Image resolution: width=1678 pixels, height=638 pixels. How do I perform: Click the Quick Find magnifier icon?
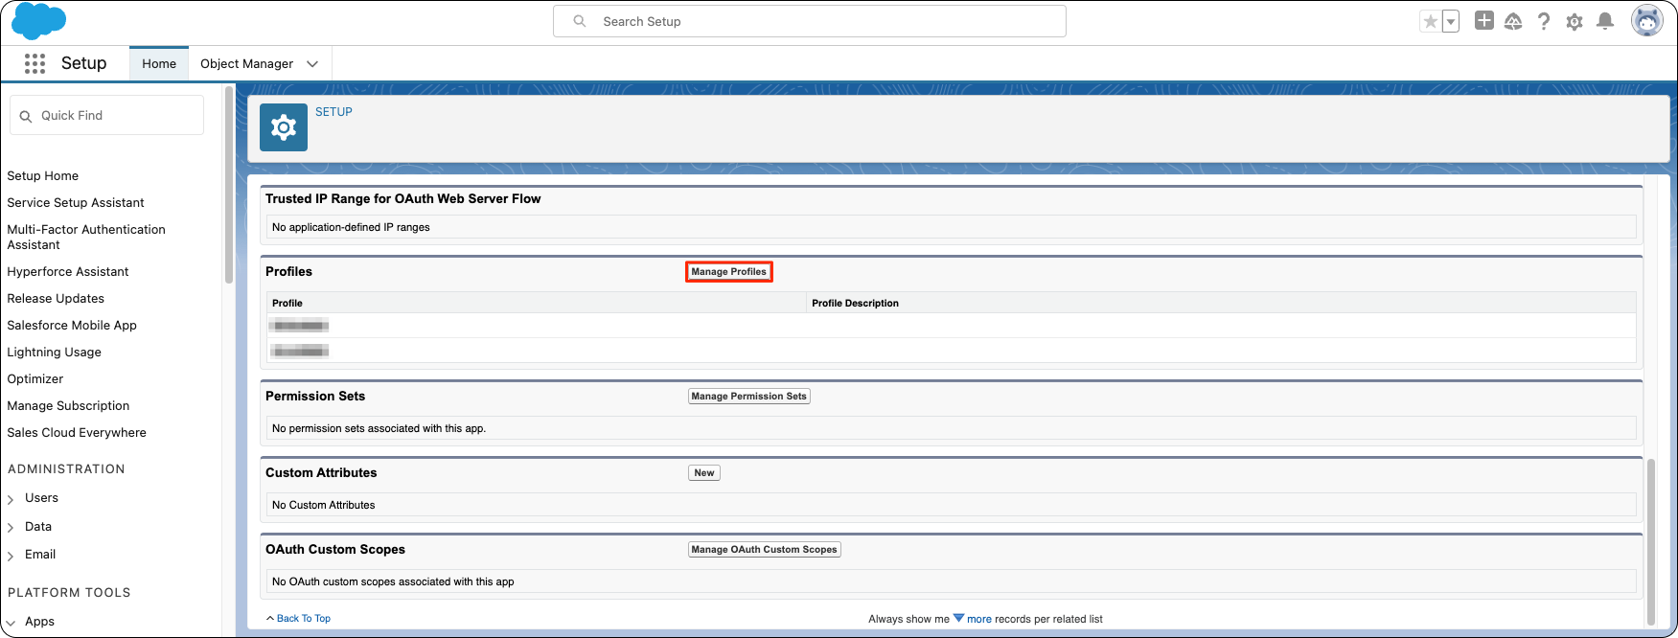(26, 116)
